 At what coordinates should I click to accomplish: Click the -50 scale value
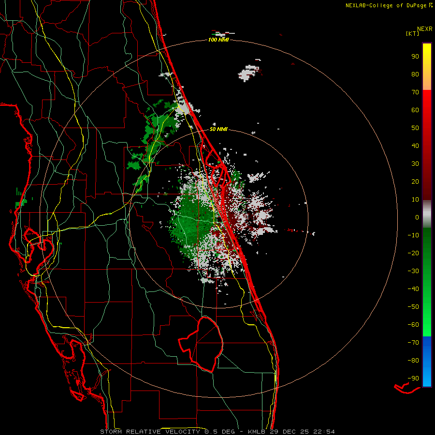click(x=413, y=307)
